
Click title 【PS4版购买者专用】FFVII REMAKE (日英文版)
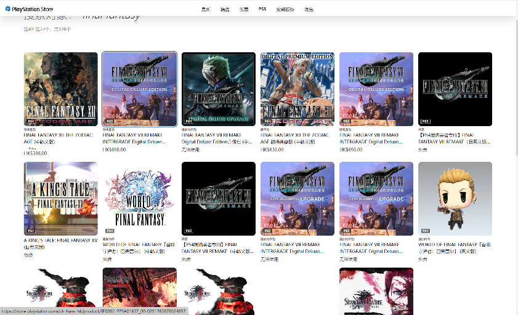pos(454,138)
